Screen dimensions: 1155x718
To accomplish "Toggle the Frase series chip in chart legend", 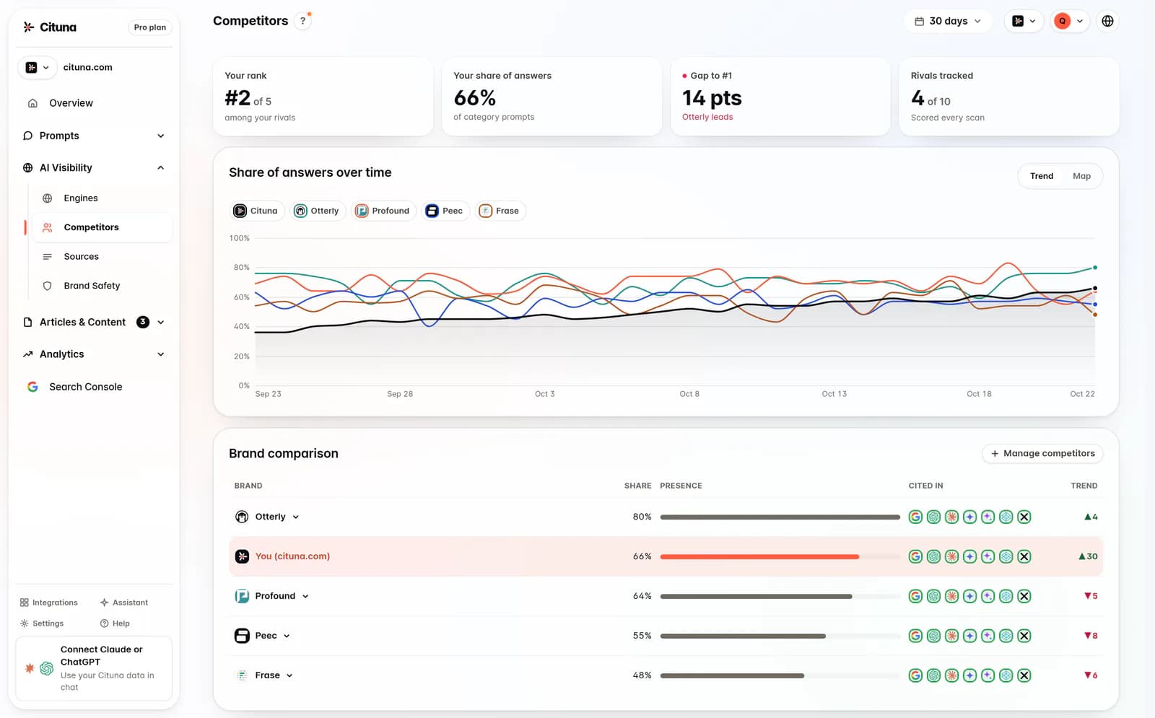I will click(500, 211).
